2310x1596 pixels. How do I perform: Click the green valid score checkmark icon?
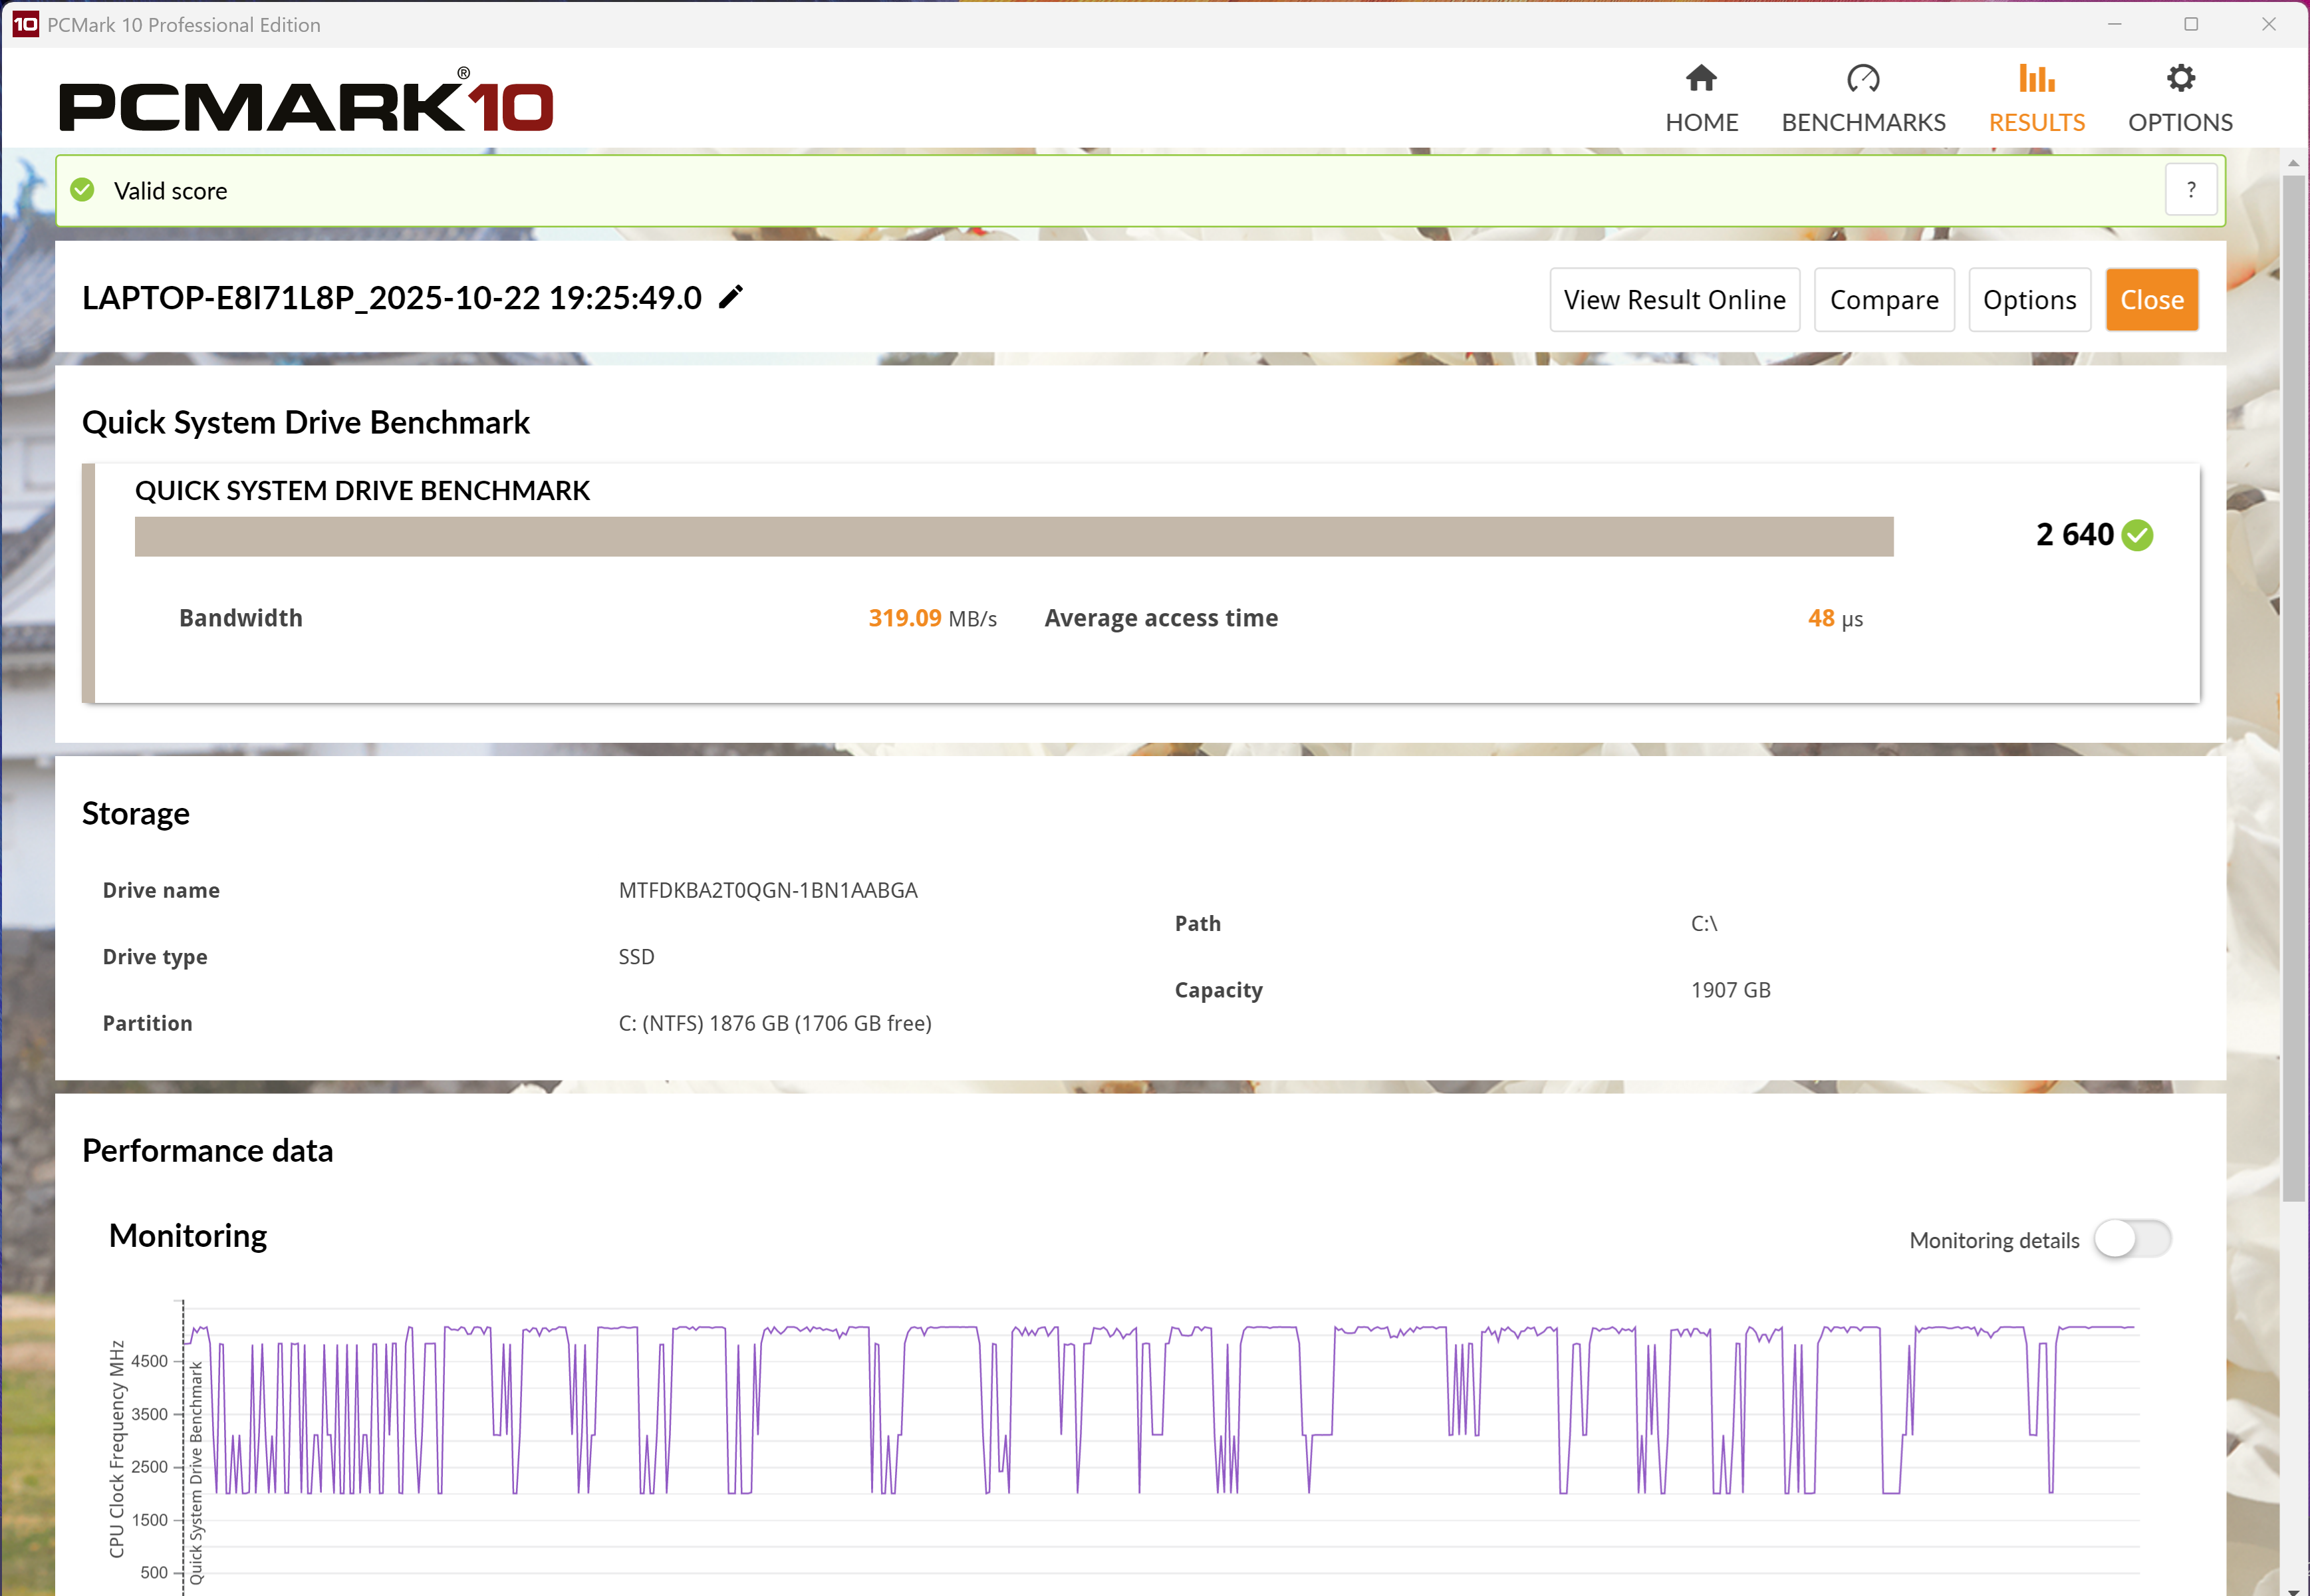(83, 190)
